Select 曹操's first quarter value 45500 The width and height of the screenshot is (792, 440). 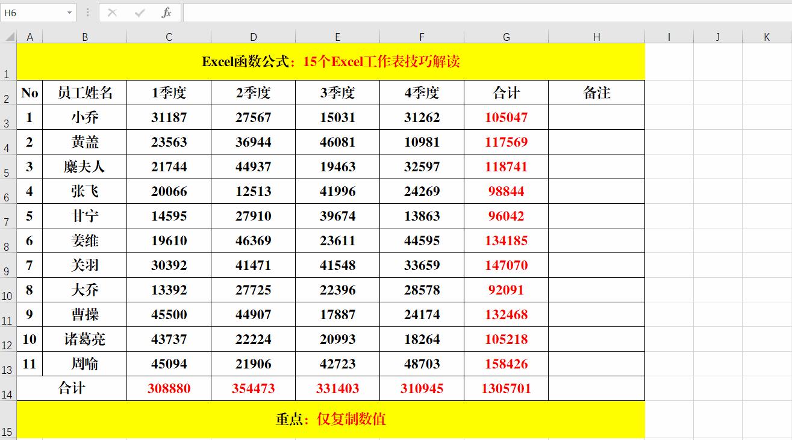click(169, 314)
